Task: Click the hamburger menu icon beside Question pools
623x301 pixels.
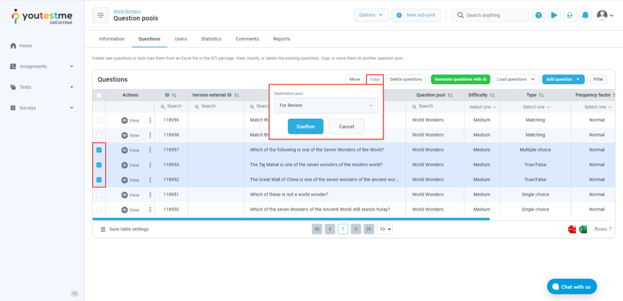Action: click(x=100, y=15)
